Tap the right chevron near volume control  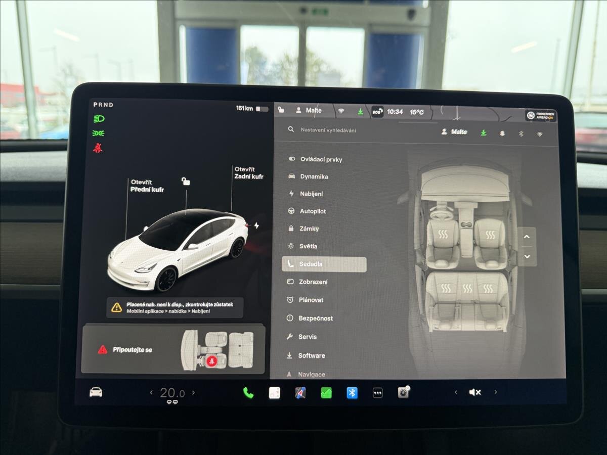pos(496,391)
